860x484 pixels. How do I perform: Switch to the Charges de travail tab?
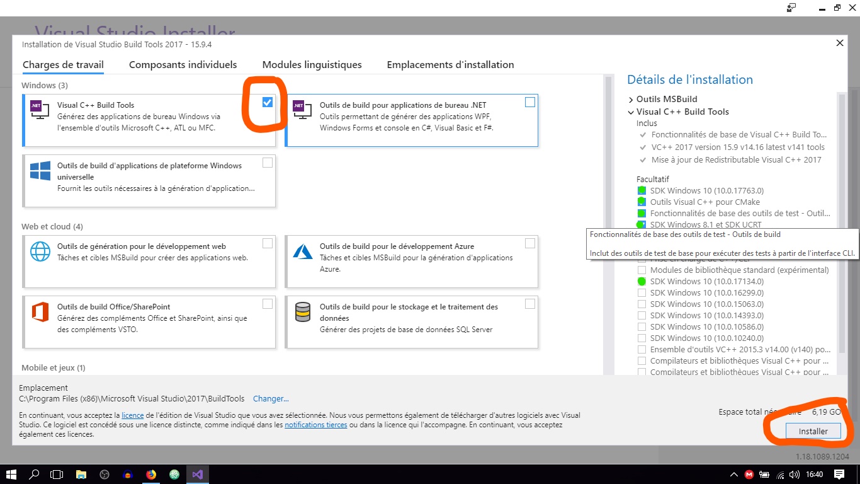pos(63,65)
